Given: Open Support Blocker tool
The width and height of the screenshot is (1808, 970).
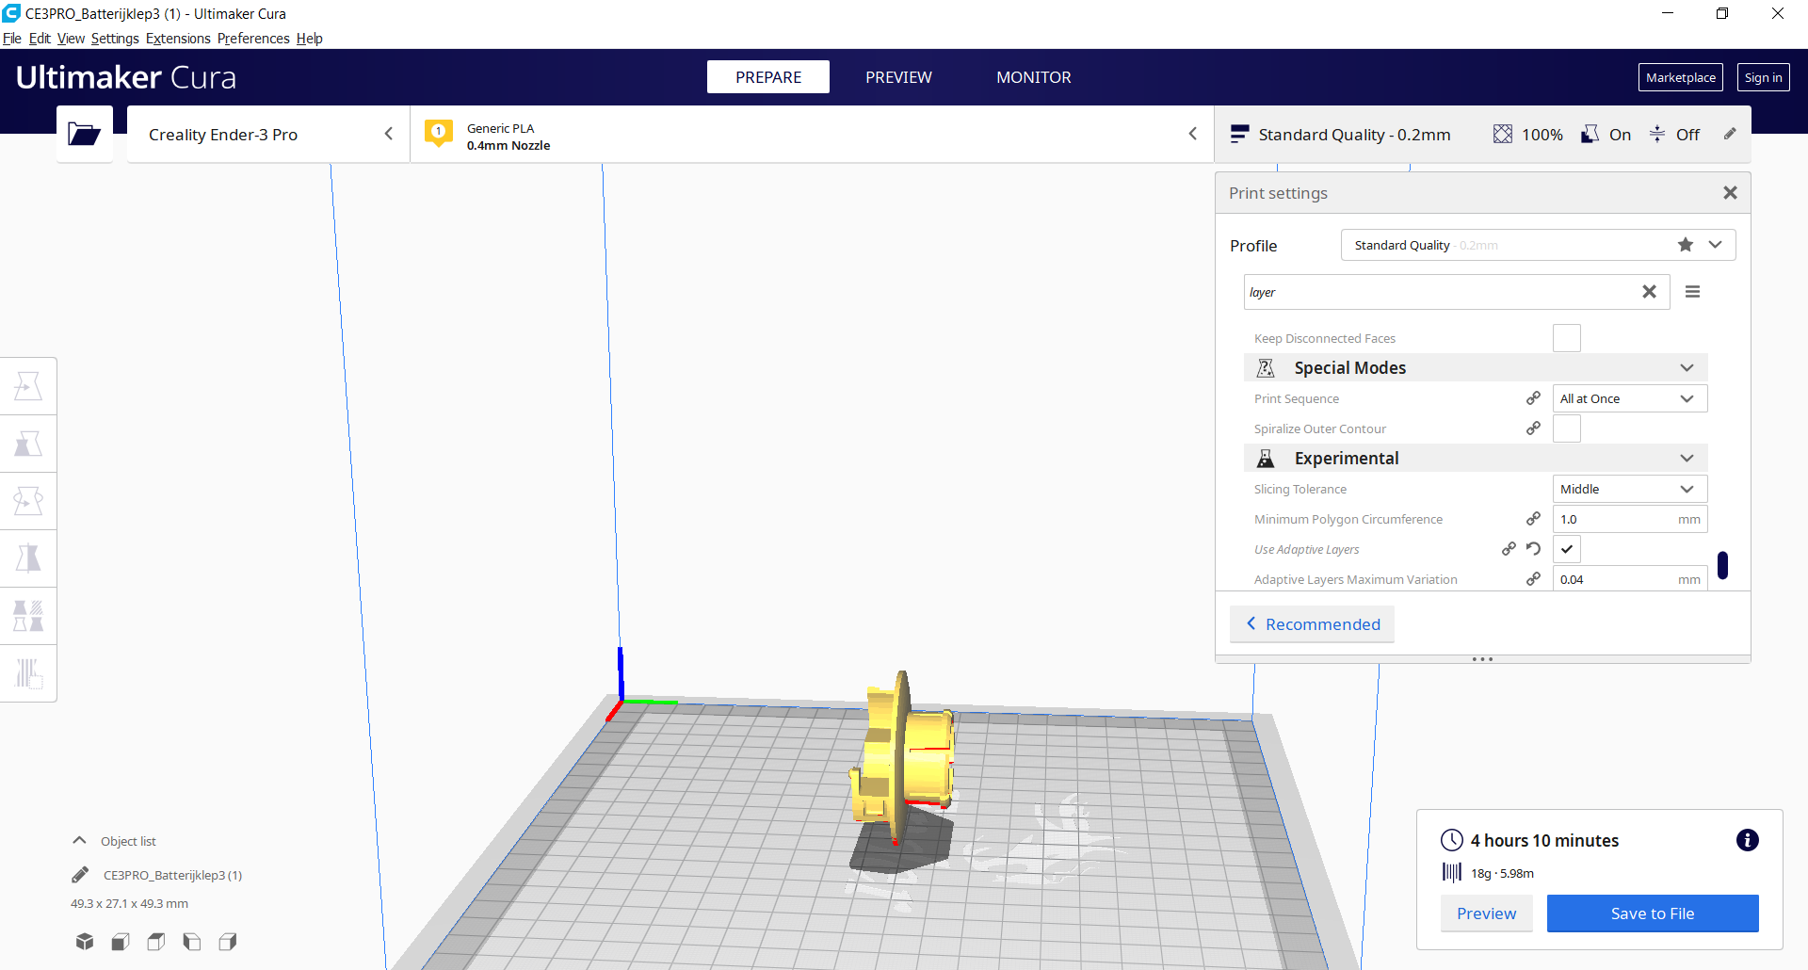Looking at the screenshot, I should click(28, 673).
